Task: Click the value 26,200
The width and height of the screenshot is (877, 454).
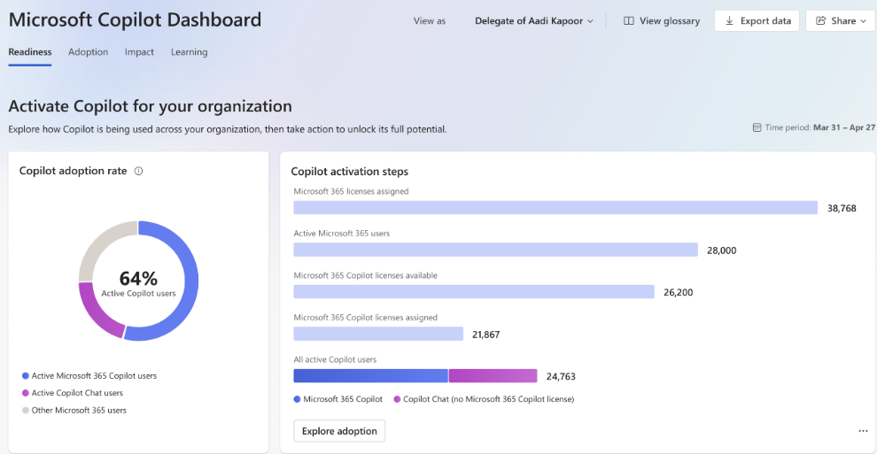Action: point(678,293)
